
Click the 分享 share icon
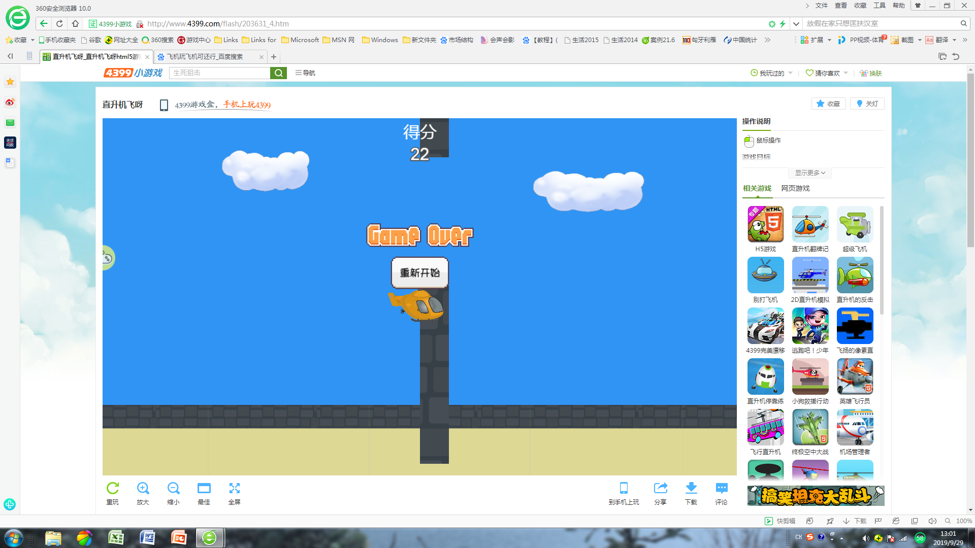[x=660, y=488]
